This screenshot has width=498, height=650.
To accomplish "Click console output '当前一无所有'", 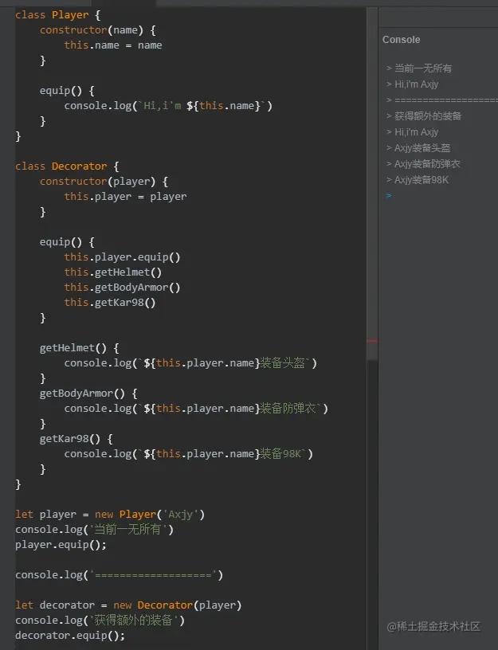I will [x=423, y=69].
